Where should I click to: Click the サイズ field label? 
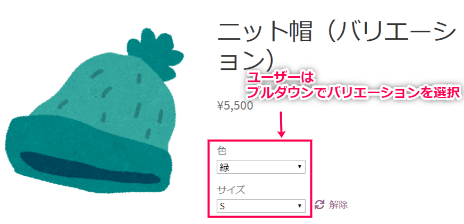click(x=231, y=190)
